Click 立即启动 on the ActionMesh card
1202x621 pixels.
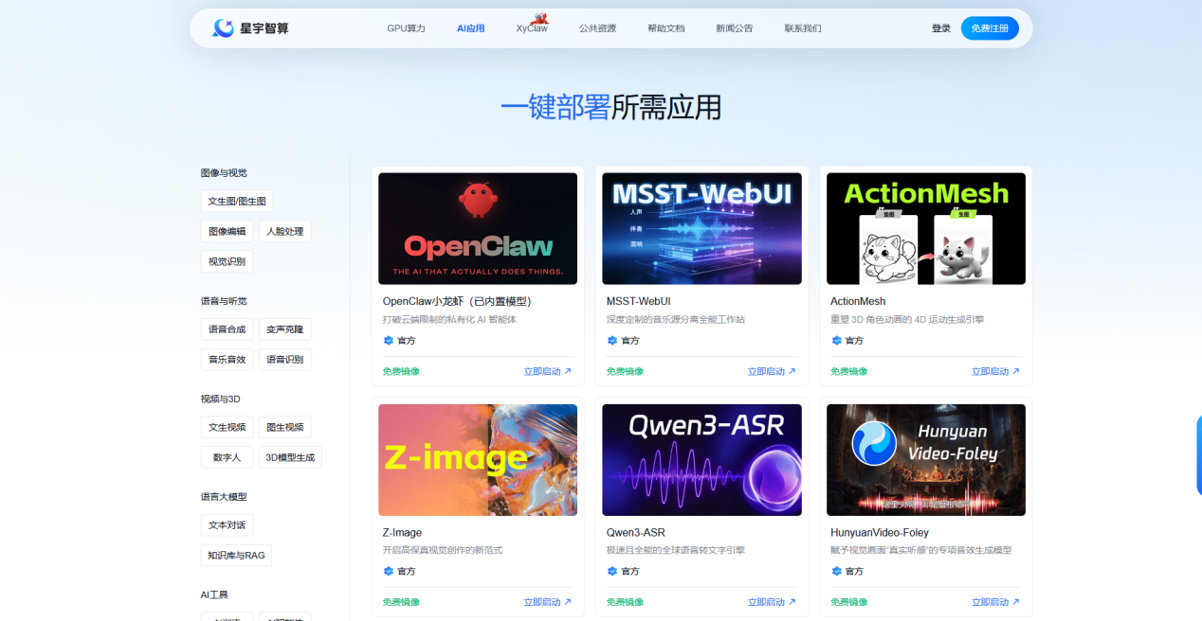995,372
